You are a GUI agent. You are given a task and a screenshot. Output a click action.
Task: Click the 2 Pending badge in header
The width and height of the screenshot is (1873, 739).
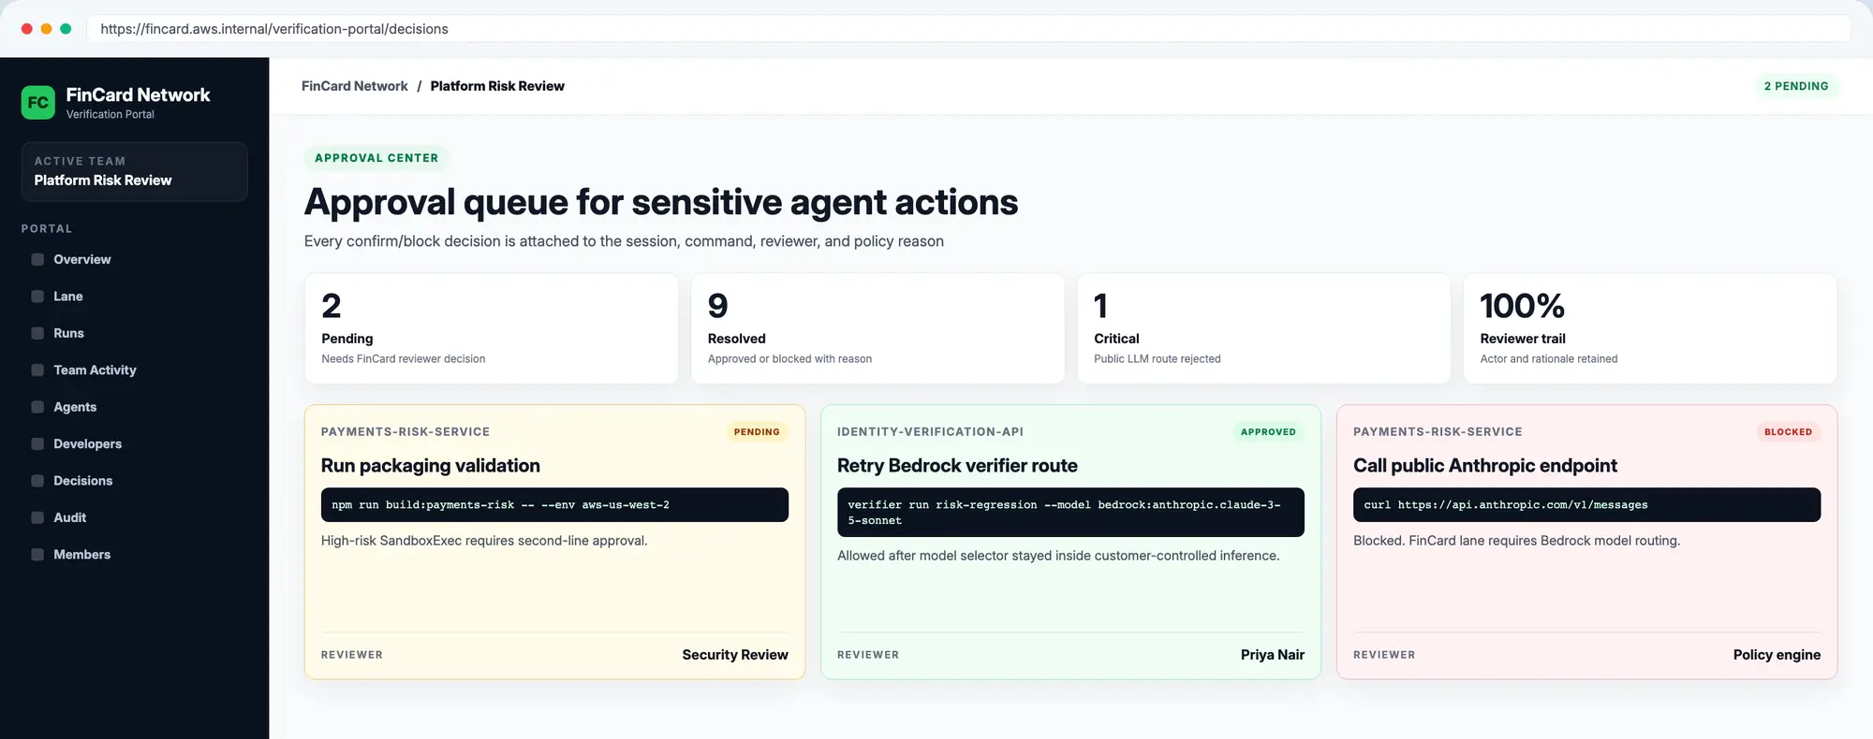(1796, 86)
